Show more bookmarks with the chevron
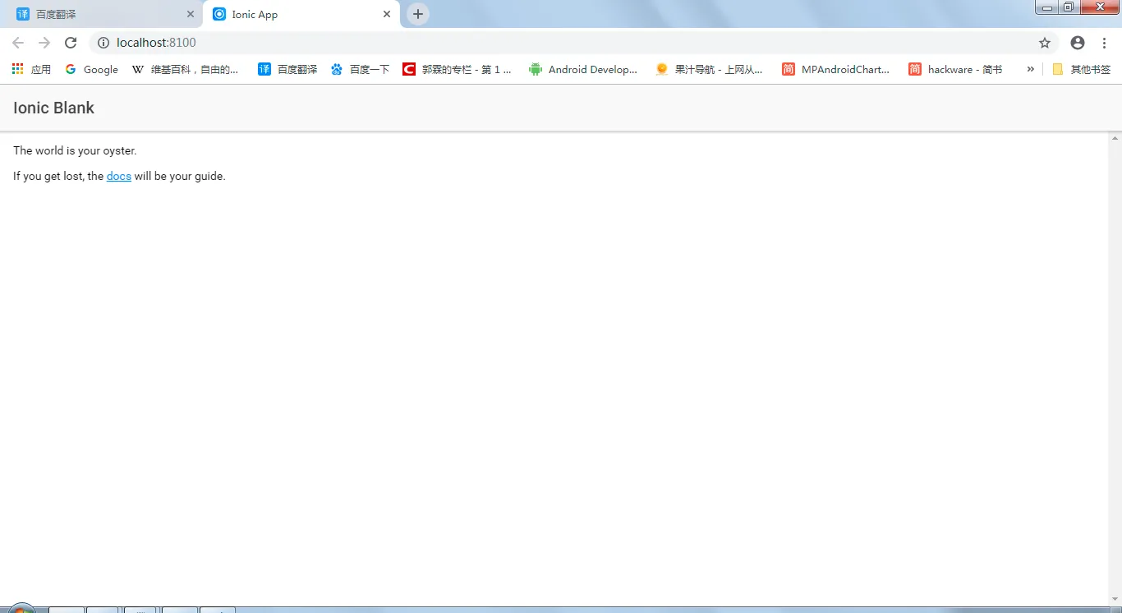1122x613 pixels. pyautogui.click(x=1030, y=69)
